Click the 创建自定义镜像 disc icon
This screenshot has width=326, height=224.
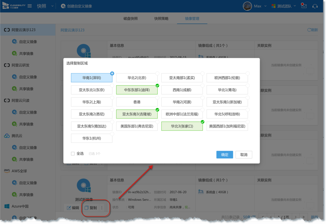[x=63, y=6]
